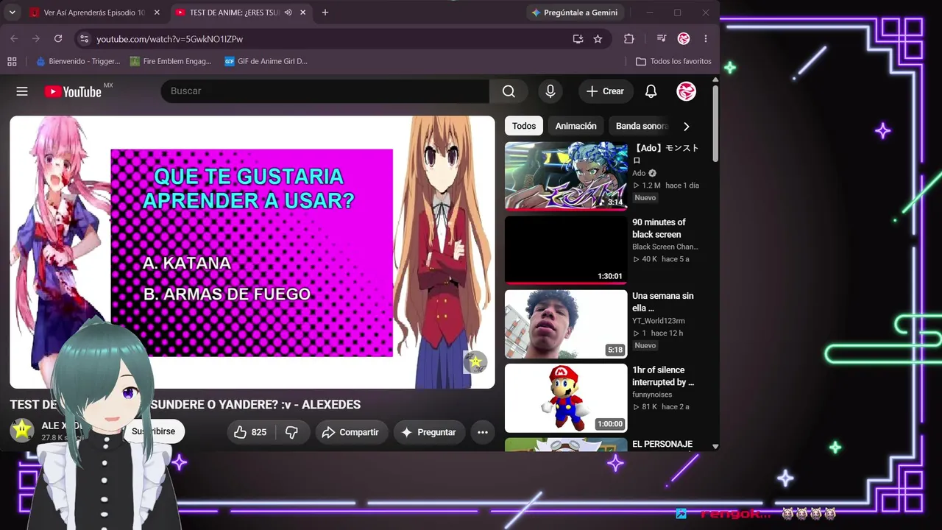Open the Todos los favoritos folder
Screen dimensions: 942x530
pos(673,61)
